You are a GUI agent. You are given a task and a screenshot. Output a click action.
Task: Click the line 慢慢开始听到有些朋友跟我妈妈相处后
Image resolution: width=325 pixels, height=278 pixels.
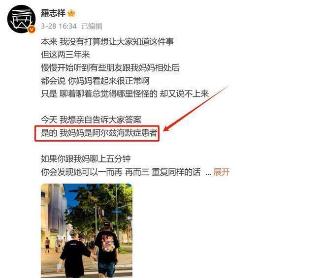coord(110,68)
